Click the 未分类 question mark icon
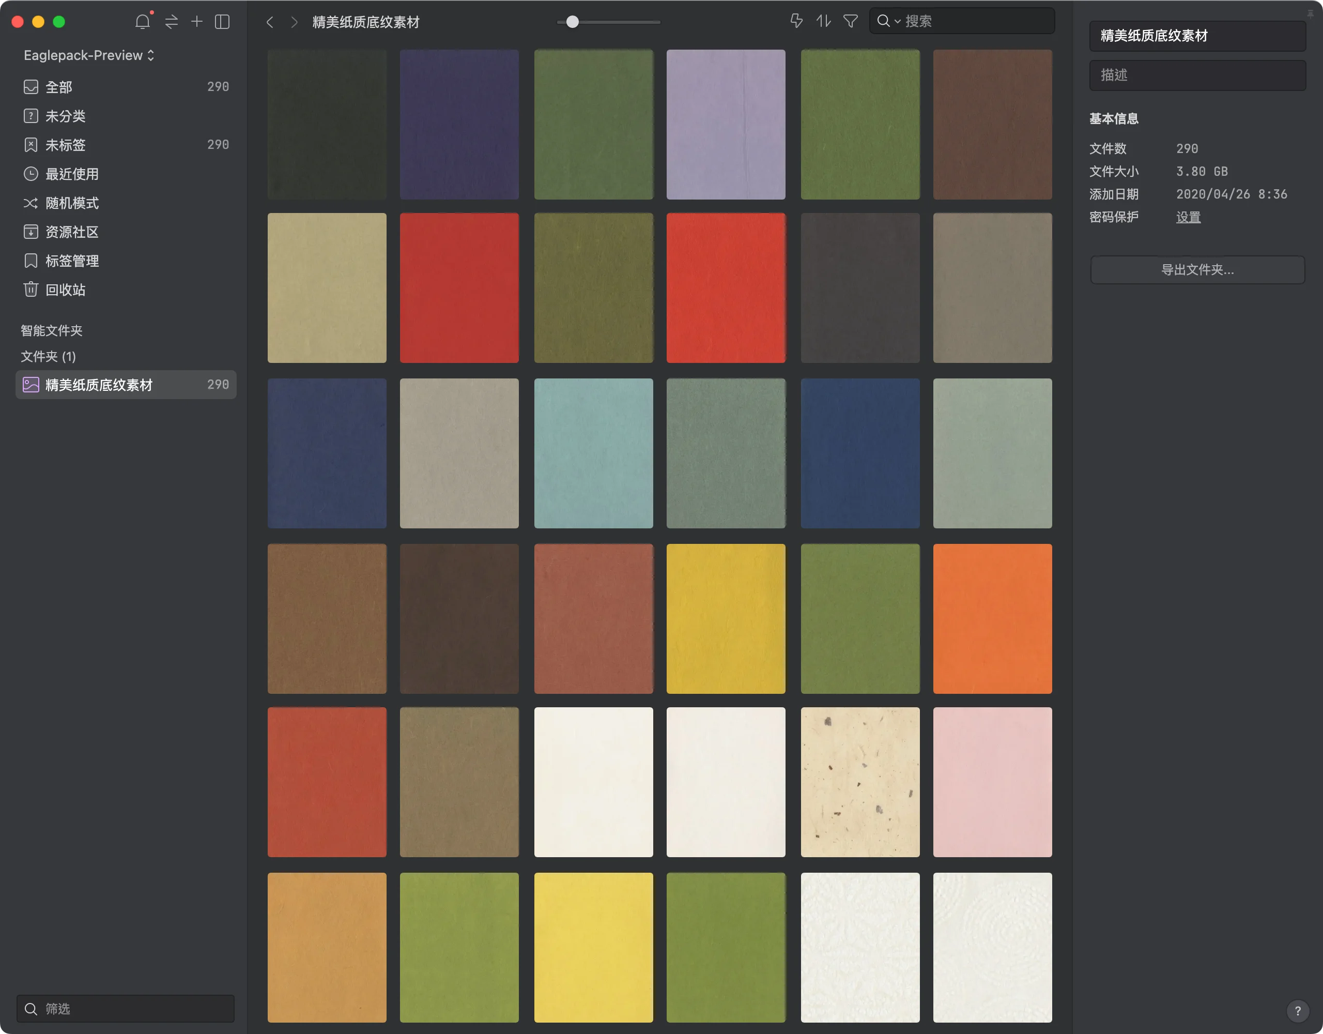 (x=31, y=116)
